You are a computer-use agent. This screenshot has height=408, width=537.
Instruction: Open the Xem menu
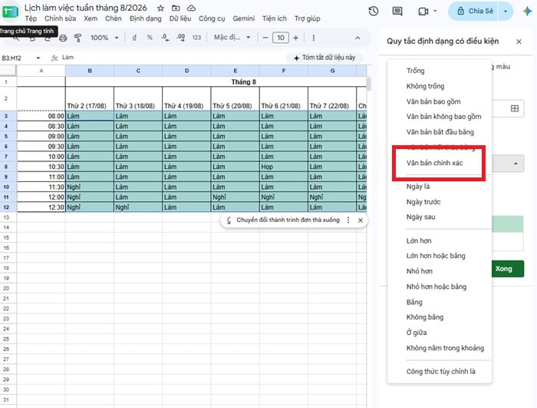tap(91, 18)
